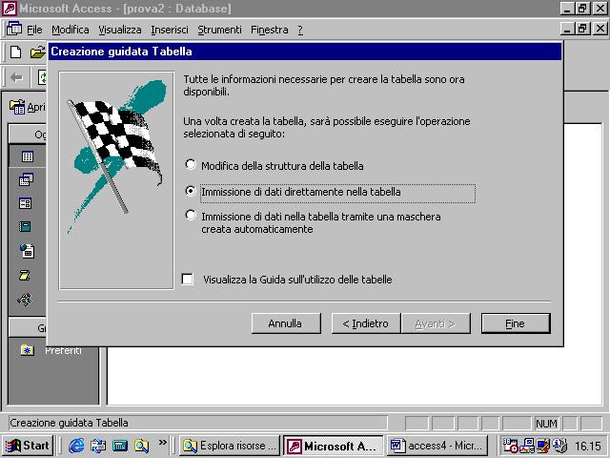Open the Finestra menu

(x=269, y=30)
